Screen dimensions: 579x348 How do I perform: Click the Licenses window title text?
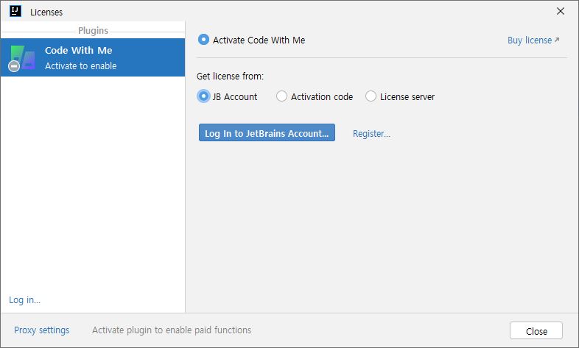(46, 13)
